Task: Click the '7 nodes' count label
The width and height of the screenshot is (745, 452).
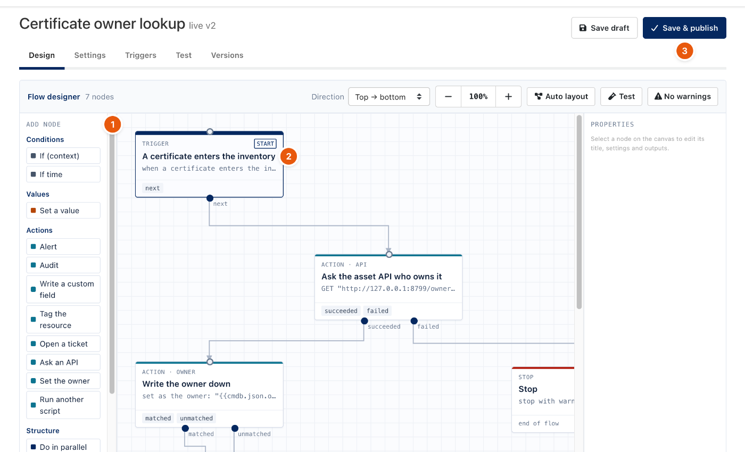Action: click(x=100, y=97)
